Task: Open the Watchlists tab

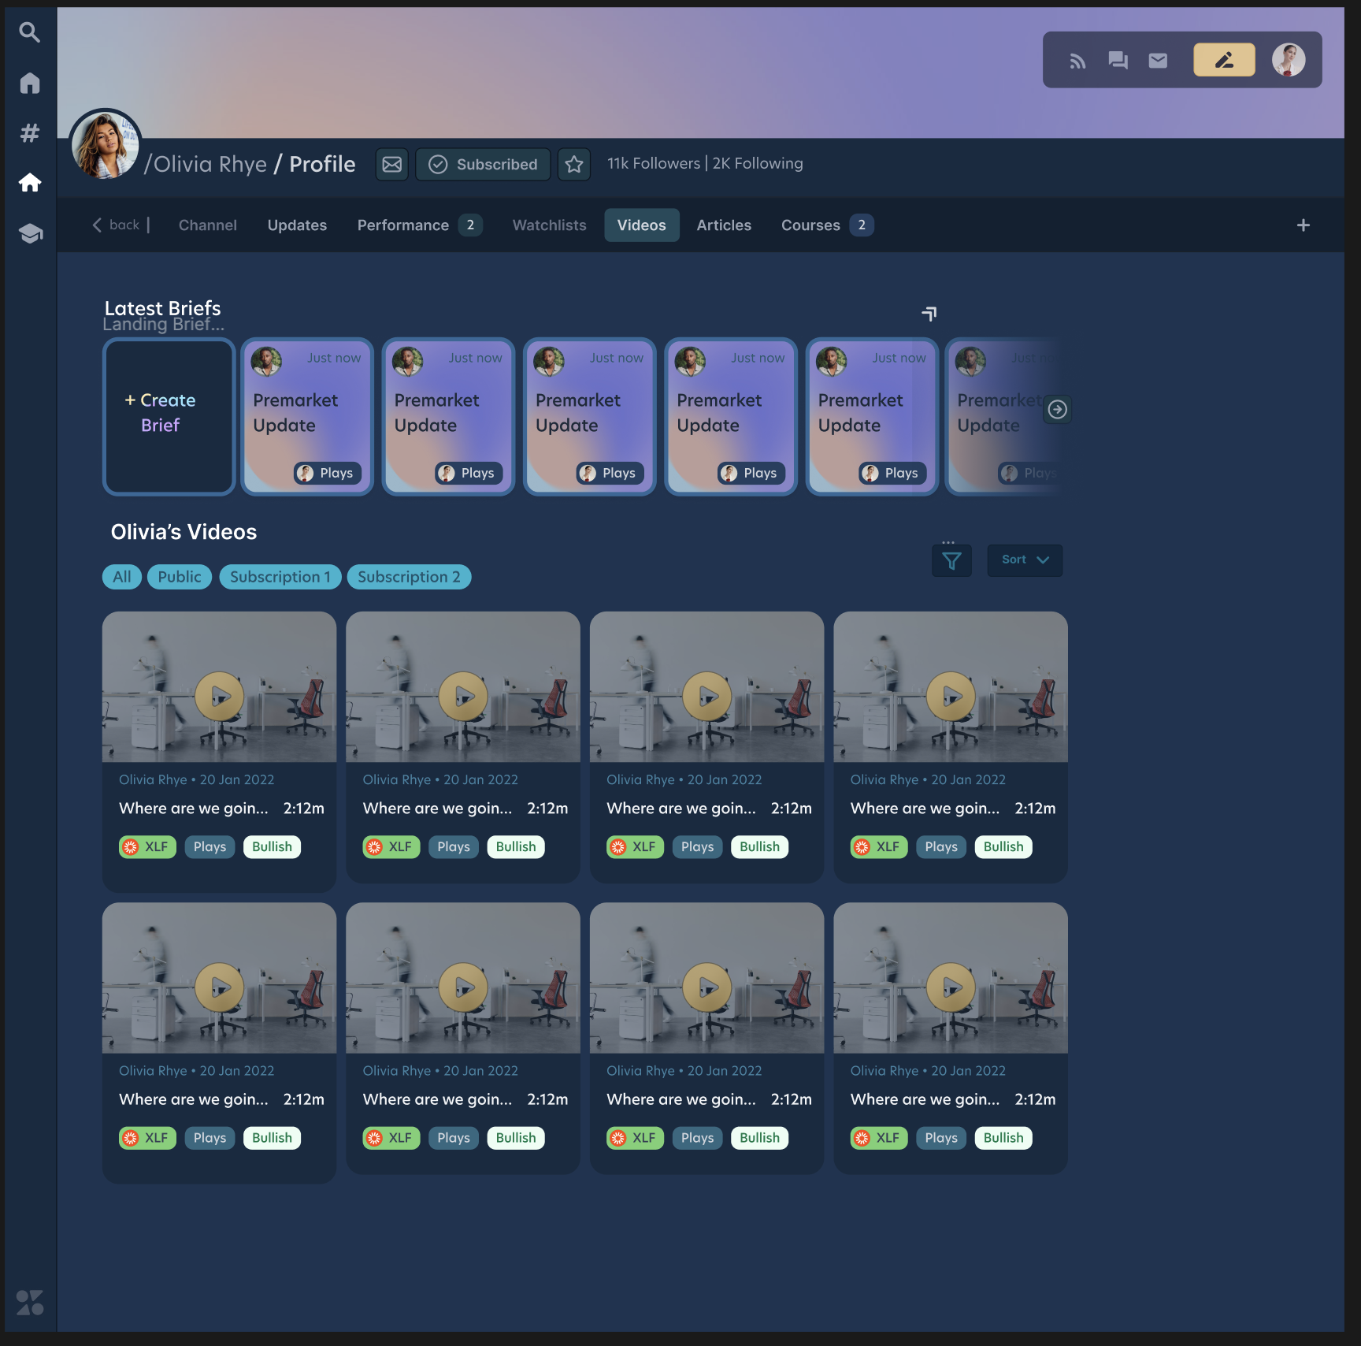Action: coord(550,225)
